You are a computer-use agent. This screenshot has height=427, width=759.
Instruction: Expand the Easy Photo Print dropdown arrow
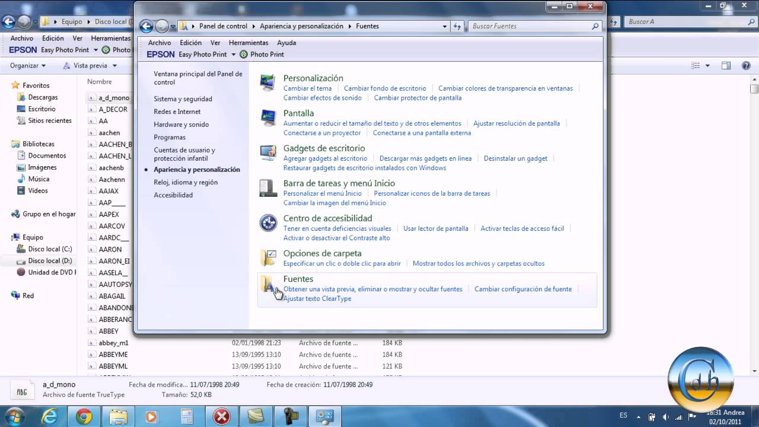tap(234, 55)
